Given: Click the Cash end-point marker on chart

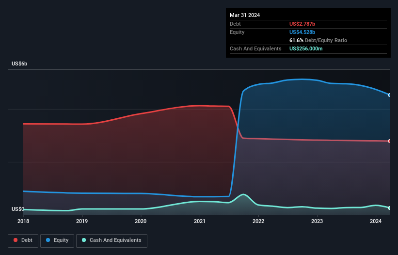Looking at the screenshot, I should click(390, 208).
